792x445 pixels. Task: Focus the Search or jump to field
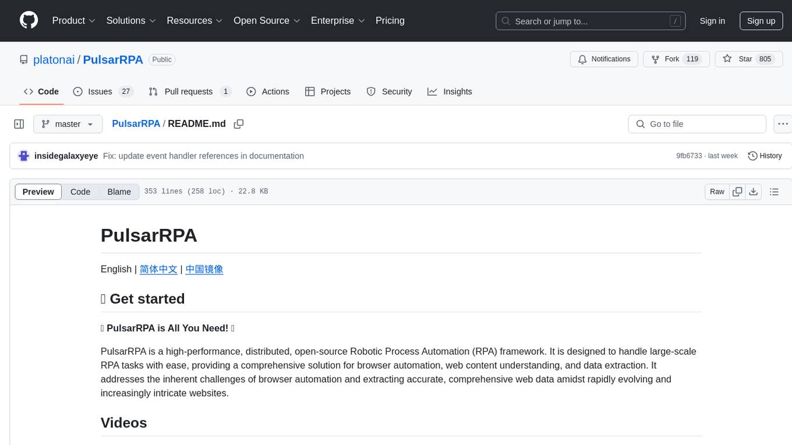591,21
